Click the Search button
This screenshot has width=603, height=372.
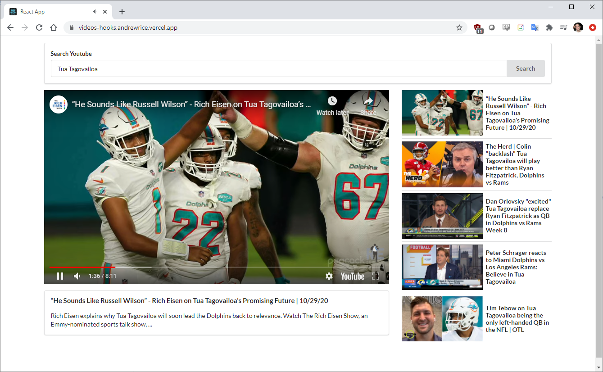pos(526,68)
